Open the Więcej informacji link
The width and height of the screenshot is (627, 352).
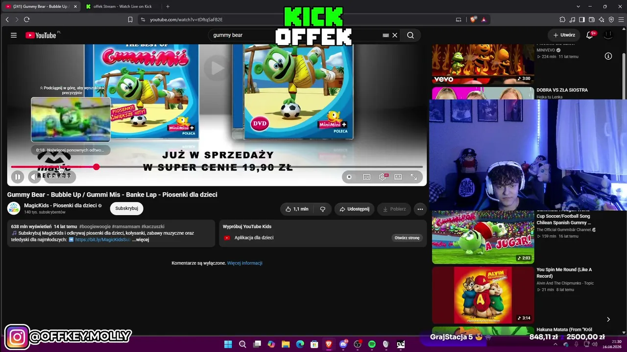click(x=244, y=263)
